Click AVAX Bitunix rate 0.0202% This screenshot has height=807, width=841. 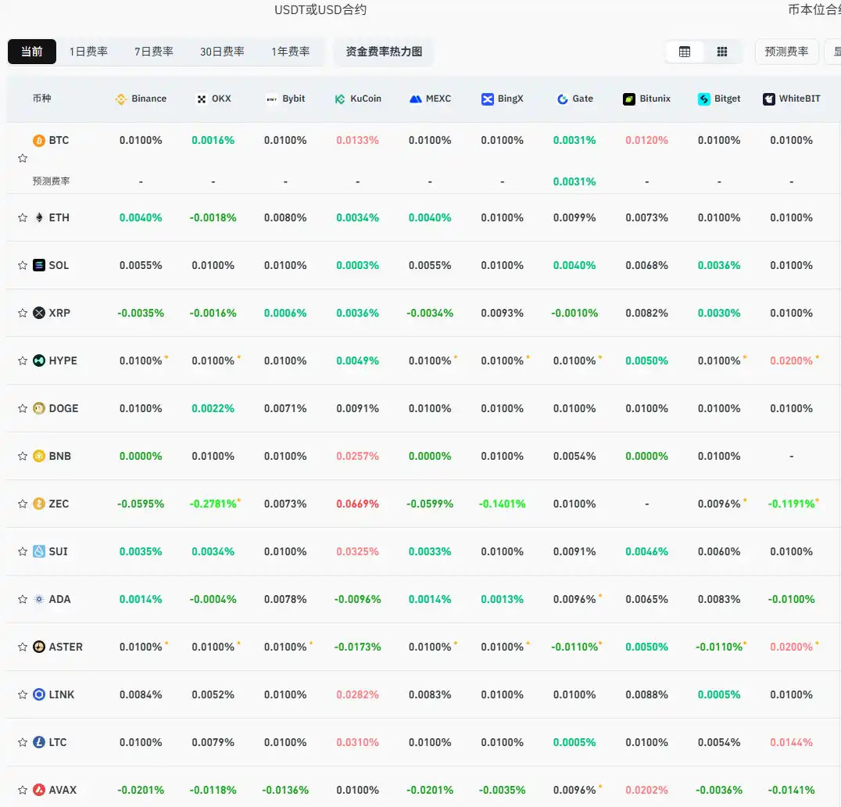647,791
